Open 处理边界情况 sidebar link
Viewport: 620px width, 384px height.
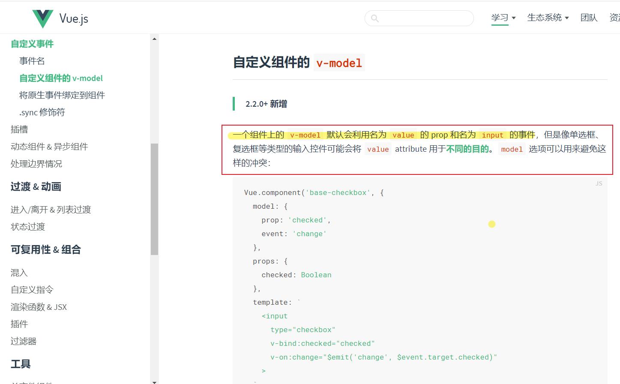click(x=36, y=164)
